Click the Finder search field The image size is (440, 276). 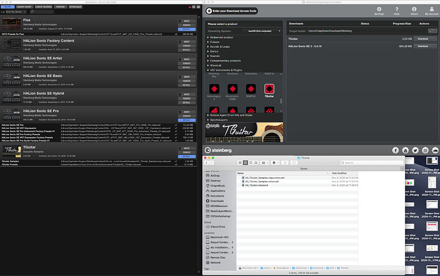coord(371,163)
